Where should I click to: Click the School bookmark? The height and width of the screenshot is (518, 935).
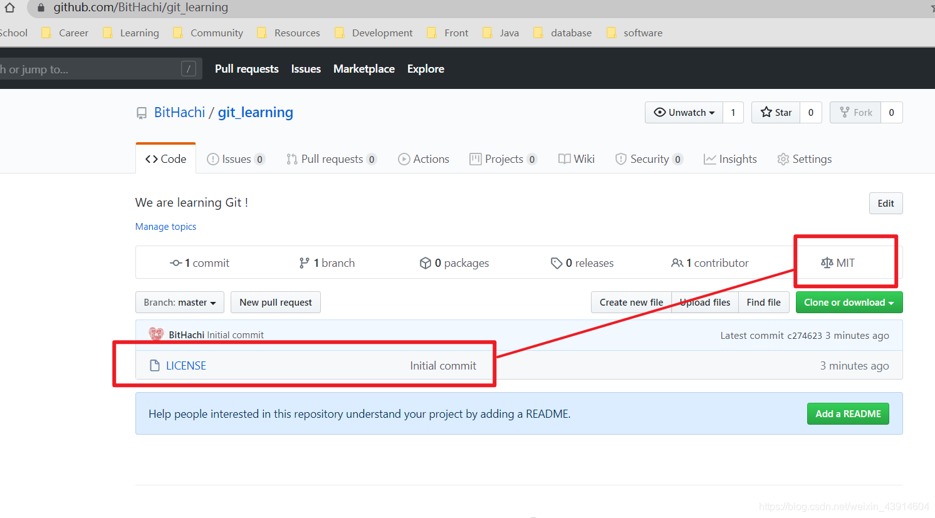[14, 33]
